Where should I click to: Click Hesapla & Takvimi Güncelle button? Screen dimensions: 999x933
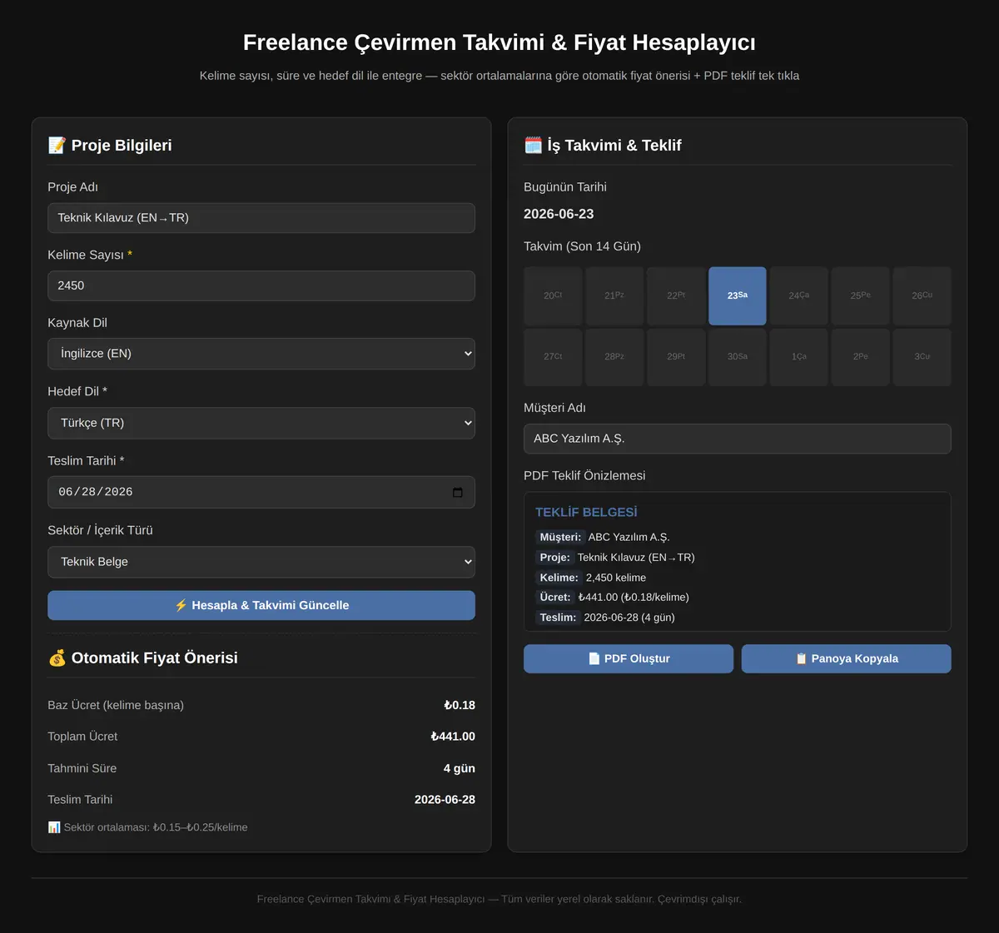pos(261,605)
